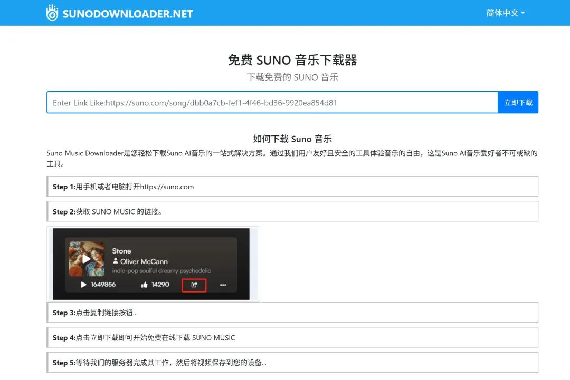The width and height of the screenshot is (570, 380).
Task: Click the Step 3 点击复制链接按钮 row
Action: point(292,313)
